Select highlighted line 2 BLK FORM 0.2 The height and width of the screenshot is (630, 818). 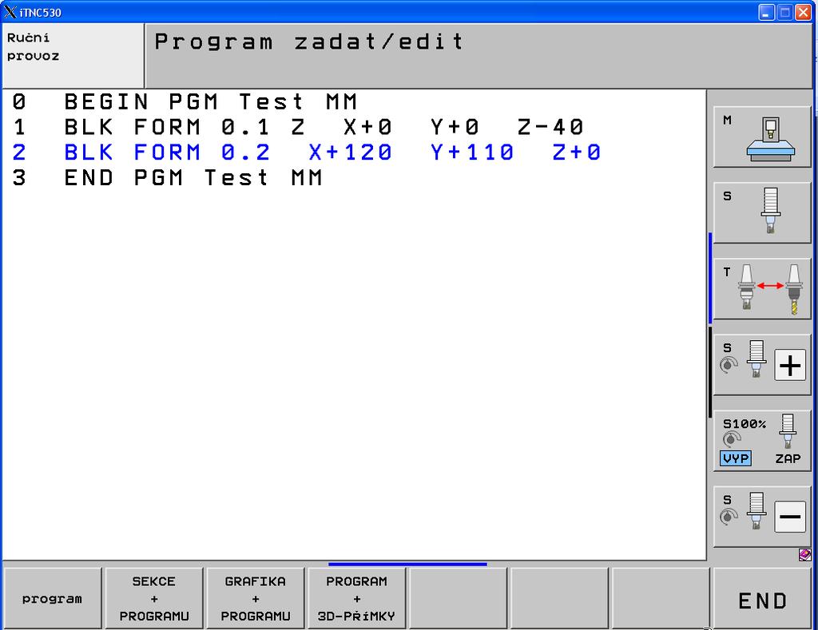(307, 153)
